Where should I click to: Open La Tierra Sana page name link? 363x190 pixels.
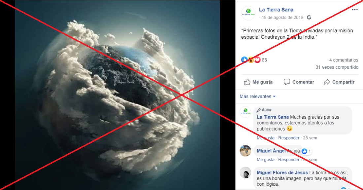pyautogui.click(x=276, y=10)
